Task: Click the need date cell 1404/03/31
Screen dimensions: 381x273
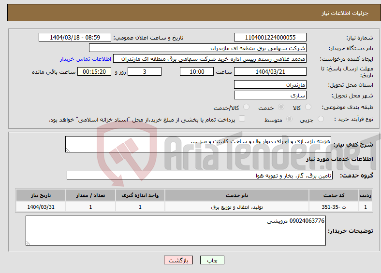Action: (41, 207)
